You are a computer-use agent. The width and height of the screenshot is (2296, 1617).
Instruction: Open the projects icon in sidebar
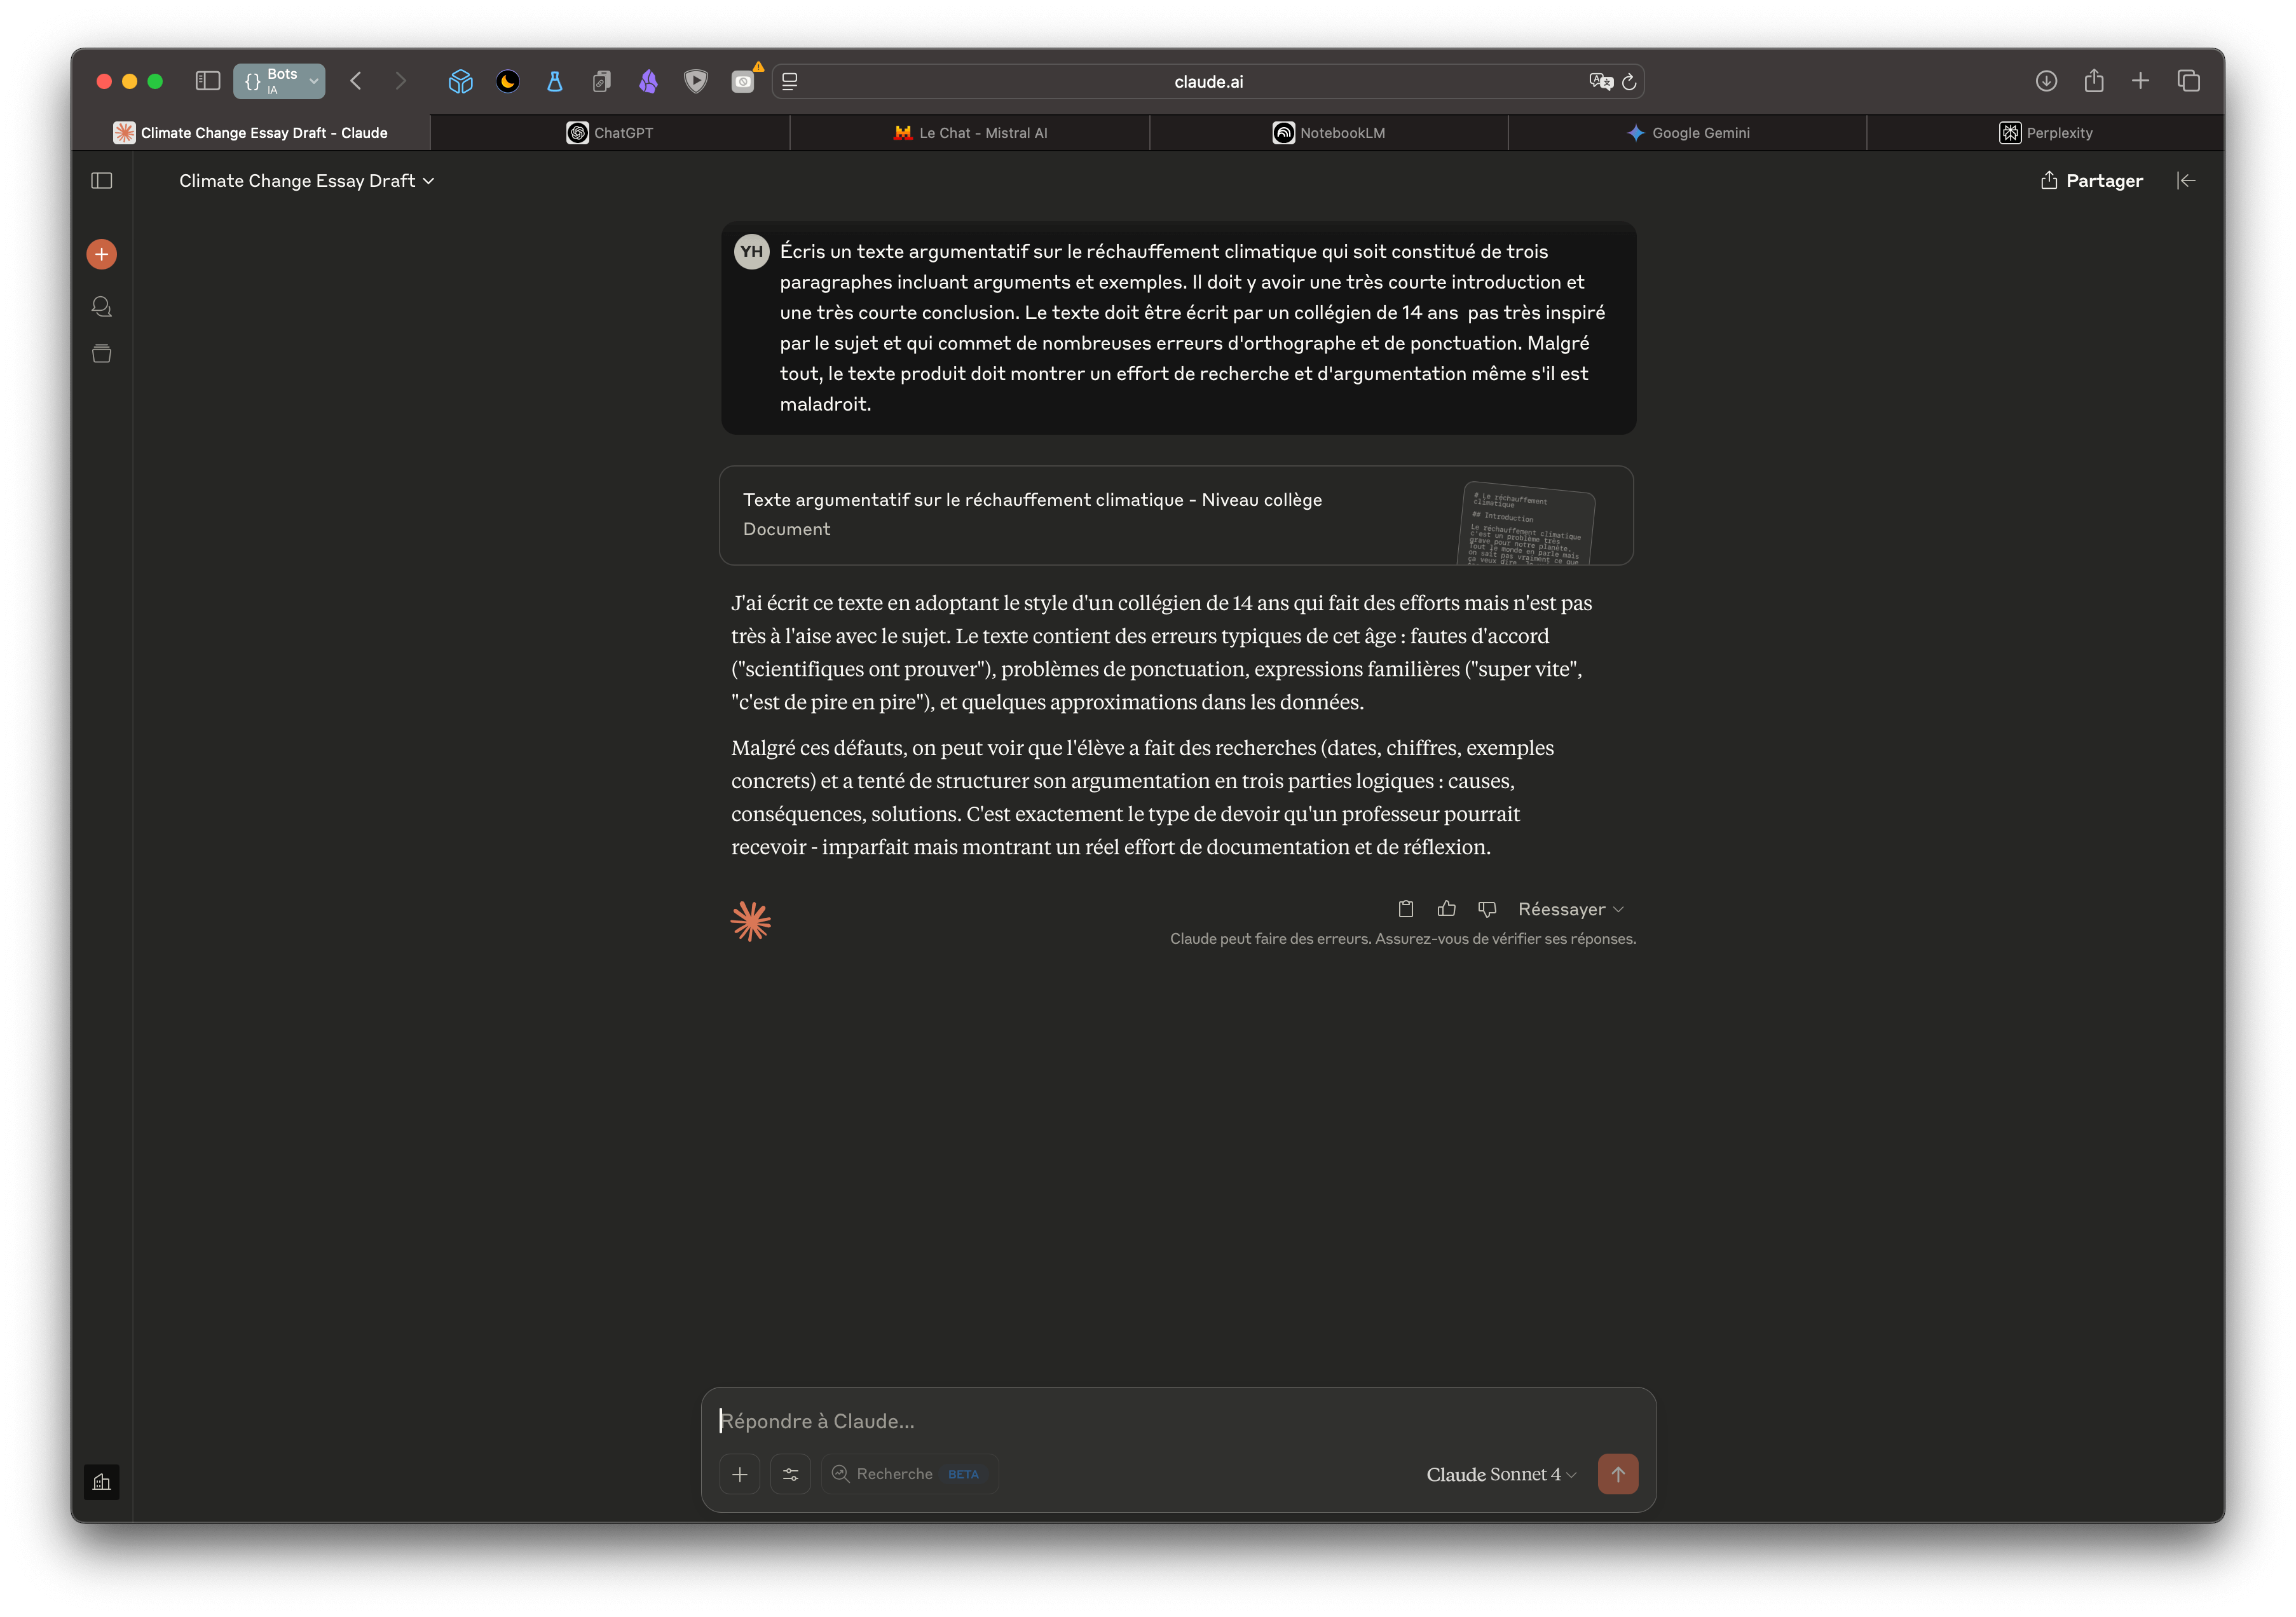point(102,354)
